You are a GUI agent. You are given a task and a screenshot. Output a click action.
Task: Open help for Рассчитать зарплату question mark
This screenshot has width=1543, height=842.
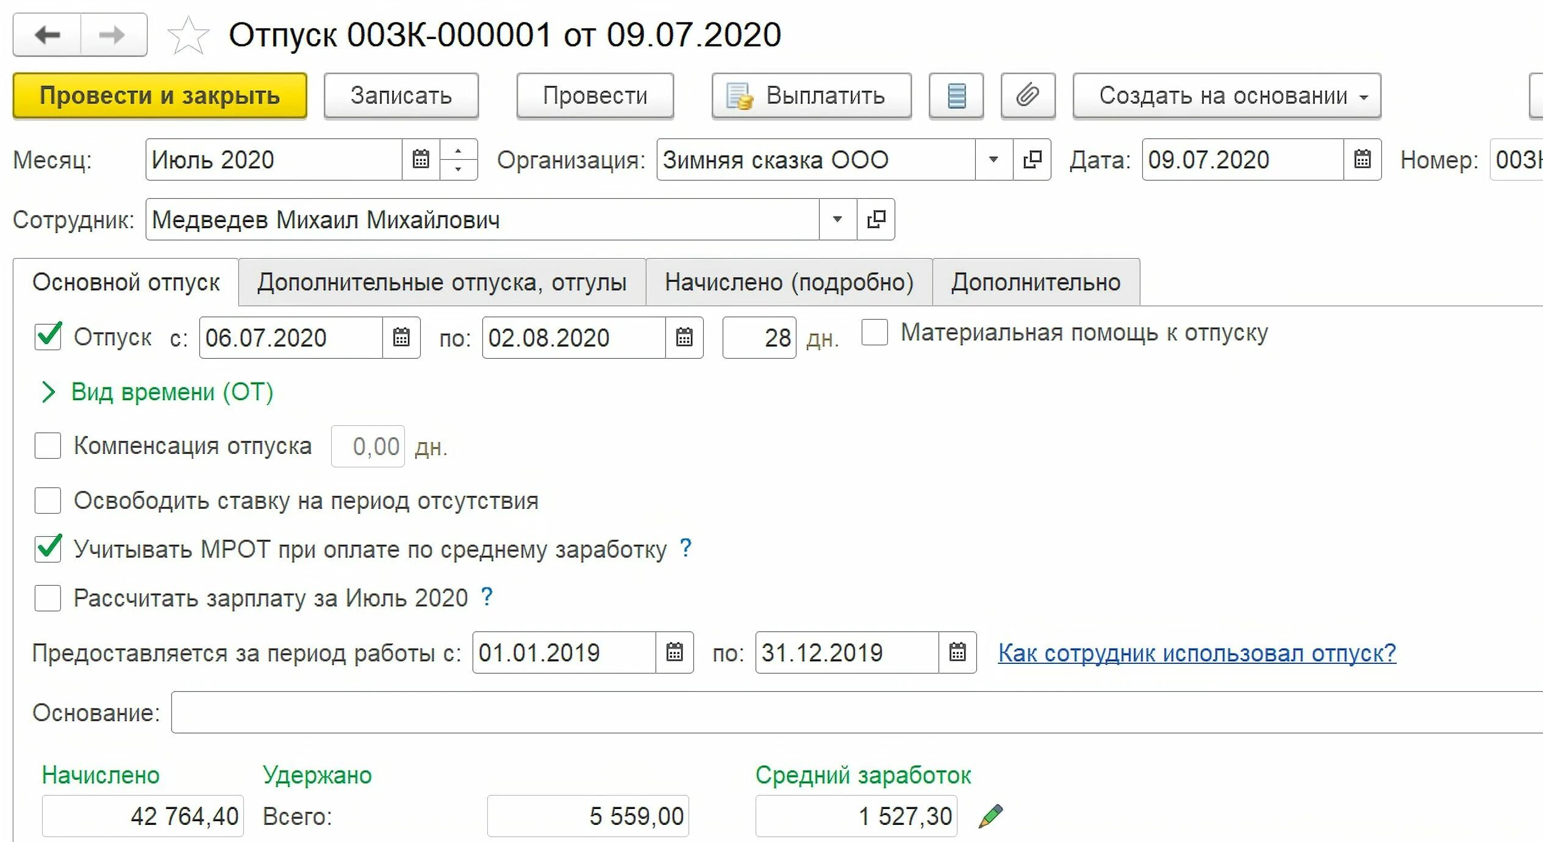[x=487, y=596]
